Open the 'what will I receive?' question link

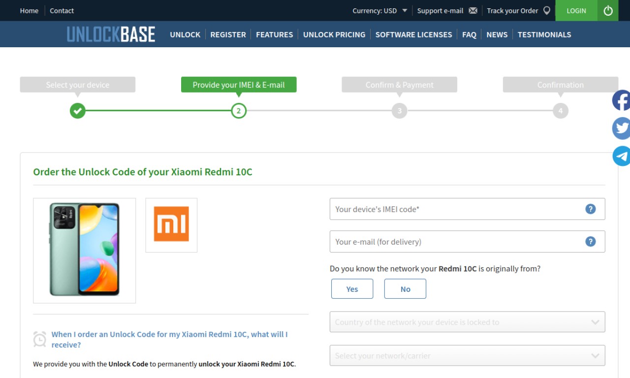170,340
